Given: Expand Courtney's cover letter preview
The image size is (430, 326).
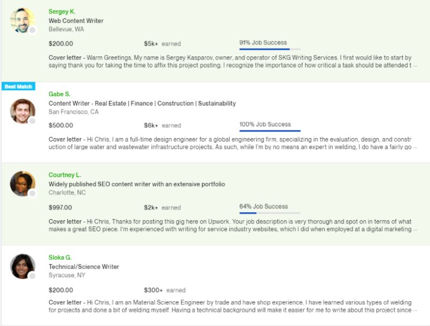Looking at the screenshot, I should click(414, 229).
